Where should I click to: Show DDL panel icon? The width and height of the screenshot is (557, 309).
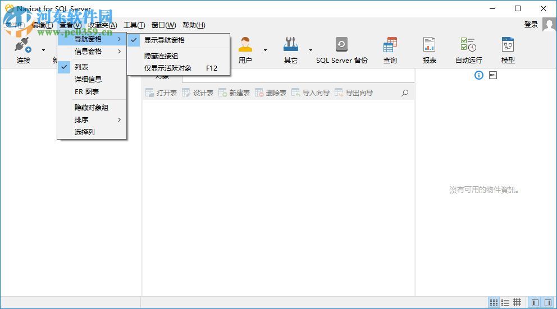(x=492, y=75)
